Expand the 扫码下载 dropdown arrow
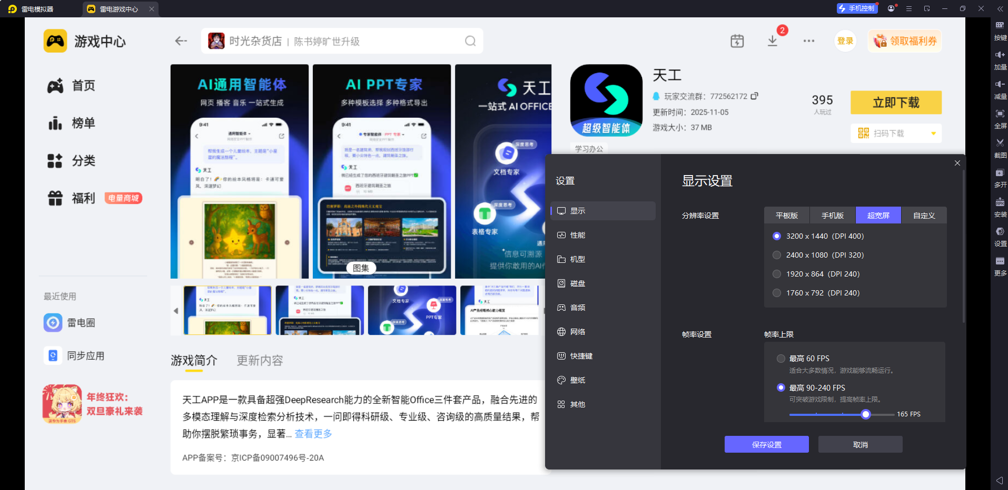The height and width of the screenshot is (490, 1008). [933, 134]
